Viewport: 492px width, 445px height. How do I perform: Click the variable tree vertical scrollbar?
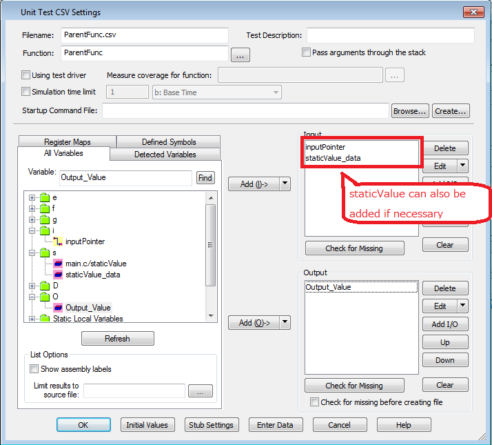pyautogui.click(x=212, y=244)
